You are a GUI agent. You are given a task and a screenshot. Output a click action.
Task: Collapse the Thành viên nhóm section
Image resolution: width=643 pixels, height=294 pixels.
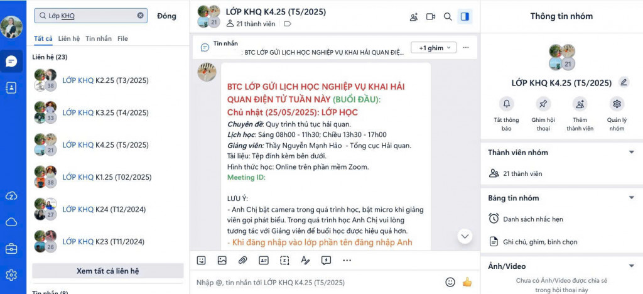coord(631,152)
